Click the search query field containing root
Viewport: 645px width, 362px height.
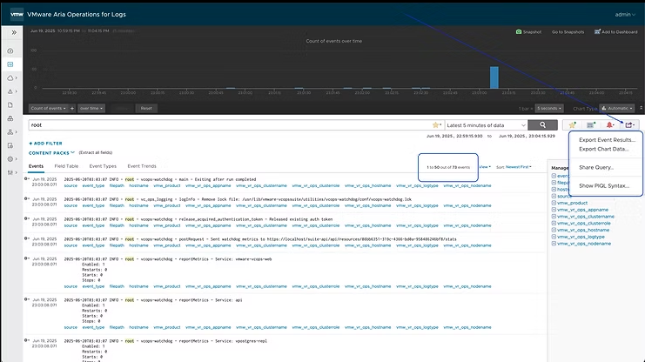click(231, 125)
